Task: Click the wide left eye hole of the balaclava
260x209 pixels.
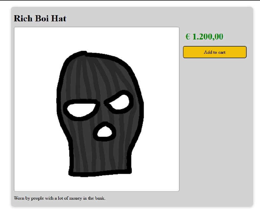Action: click(81, 110)
